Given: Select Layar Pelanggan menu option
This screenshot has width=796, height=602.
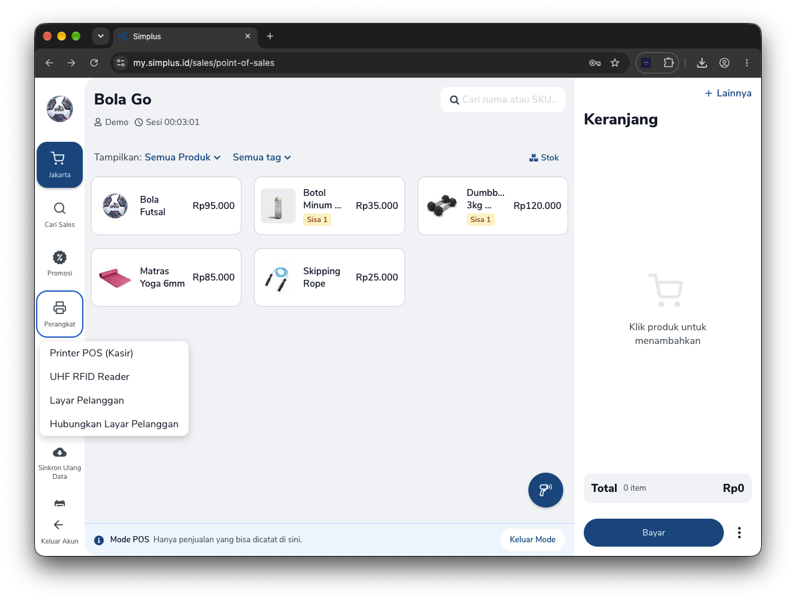Looking at the screenshot, I should [x=114, y=401].
